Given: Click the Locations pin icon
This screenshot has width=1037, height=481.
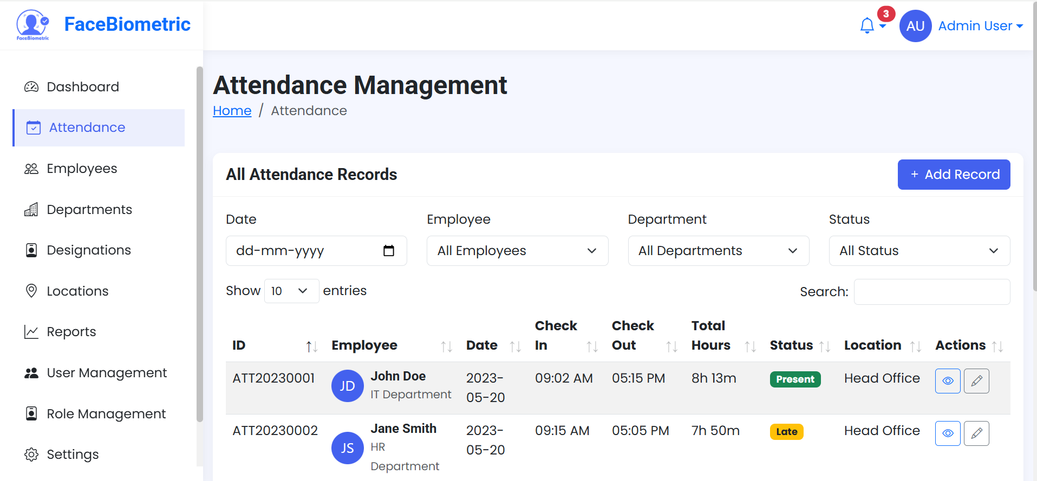Looking at the screenshot, I should (31, 291).
